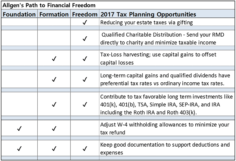Click Foundation checkmark in W-4 withholding row
The image size is (236, 161).
point(20,129)
